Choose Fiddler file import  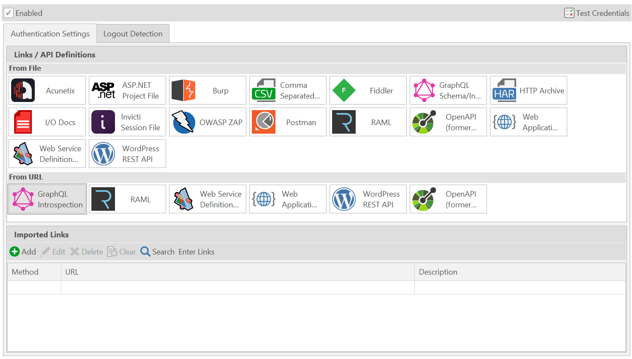tap(368, 90)
